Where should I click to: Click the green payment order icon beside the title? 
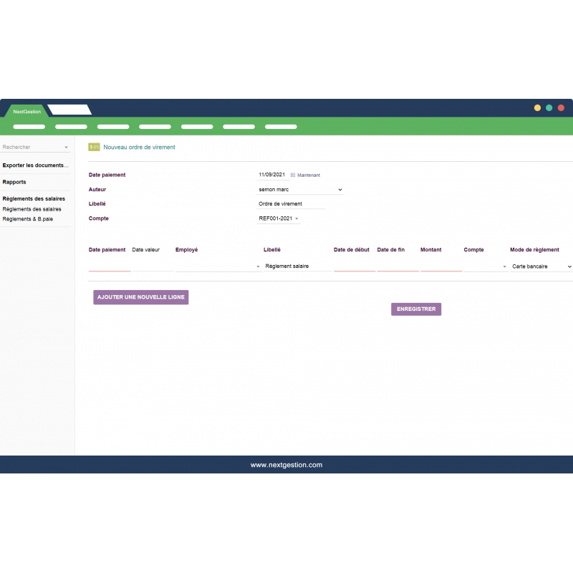(94, 147)
